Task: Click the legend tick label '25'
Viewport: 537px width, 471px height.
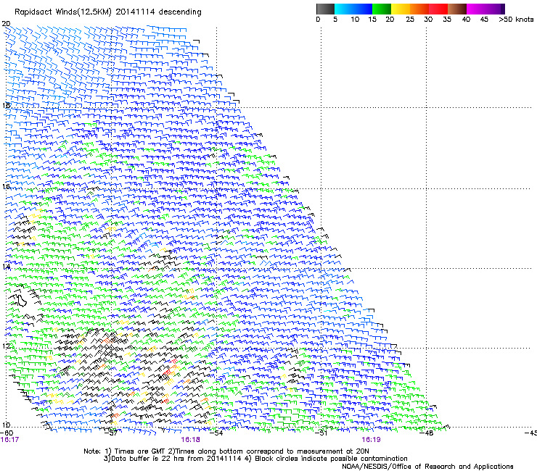Action: coord(410,20)
